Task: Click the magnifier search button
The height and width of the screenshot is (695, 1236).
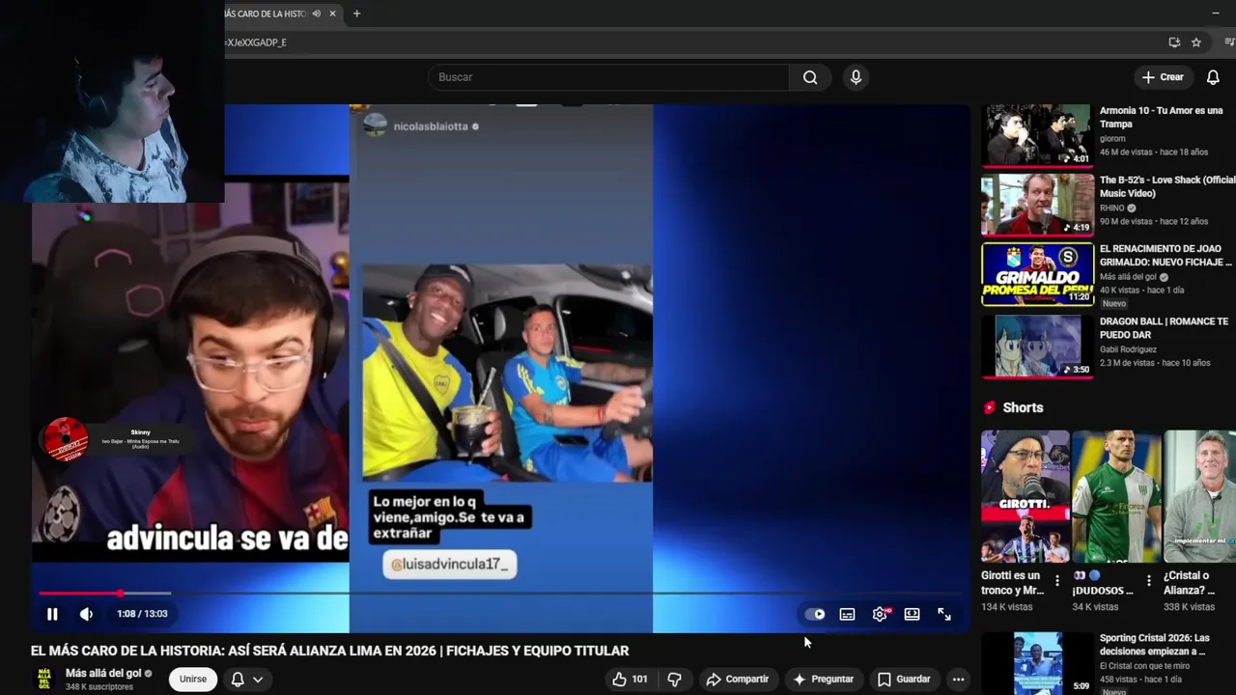Action: click(x=810, y=77)
